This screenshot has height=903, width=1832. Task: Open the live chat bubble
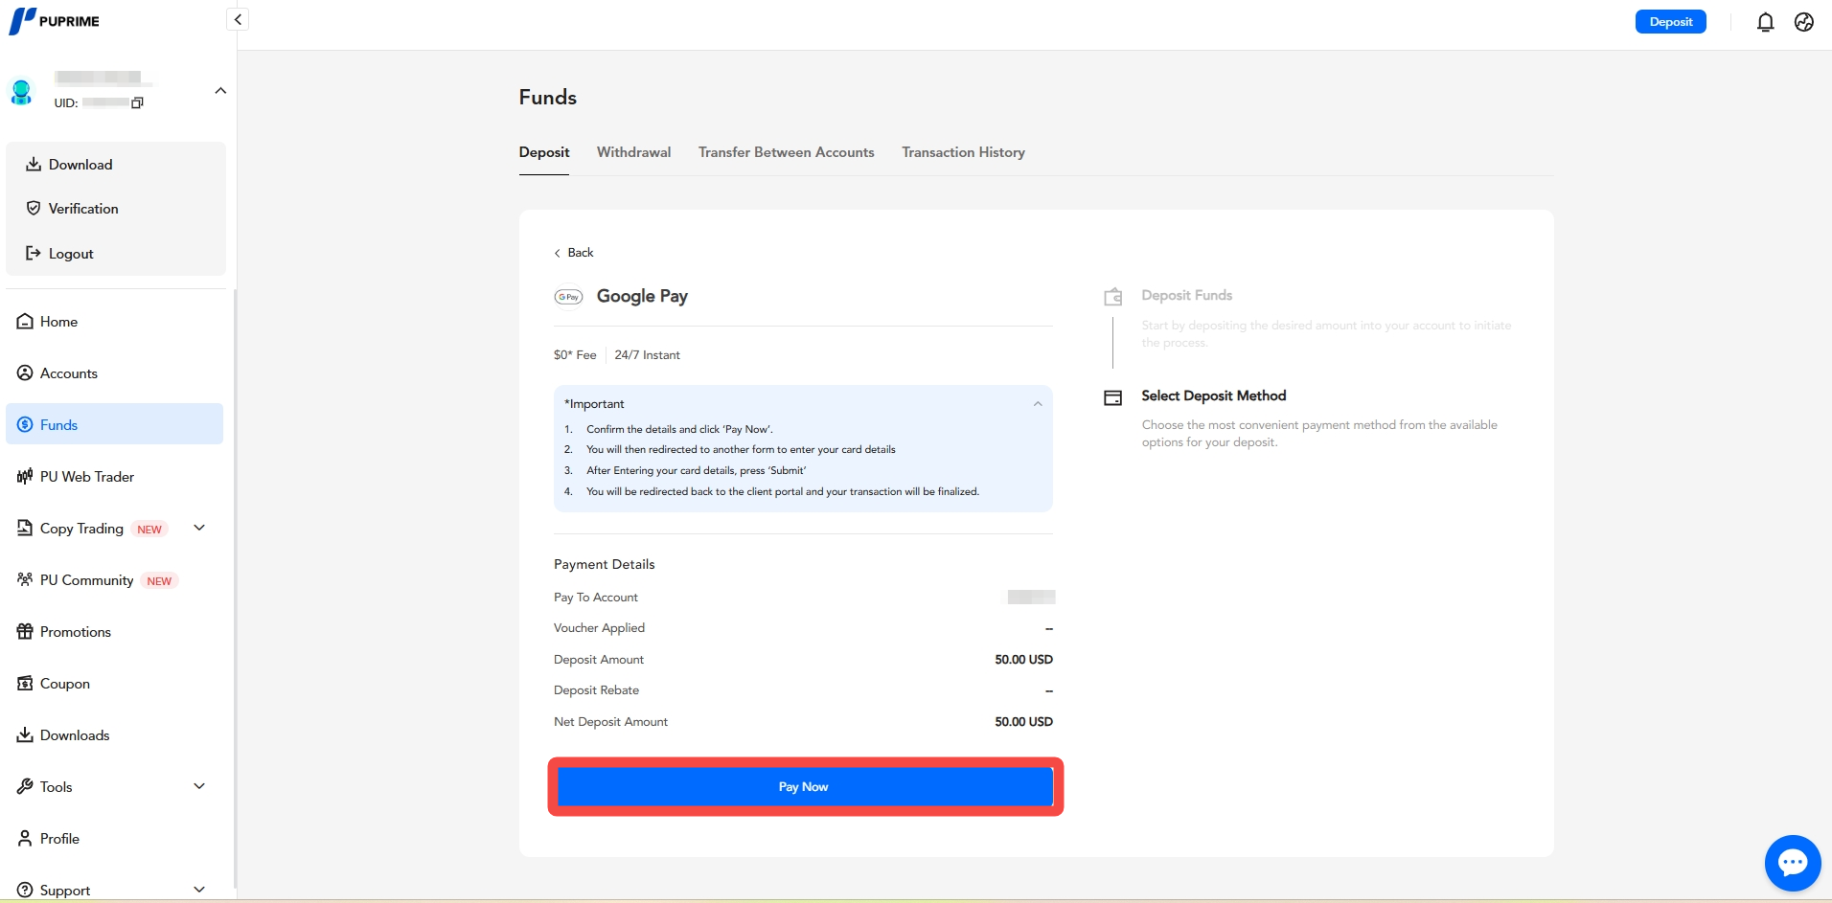[1793, 863]
